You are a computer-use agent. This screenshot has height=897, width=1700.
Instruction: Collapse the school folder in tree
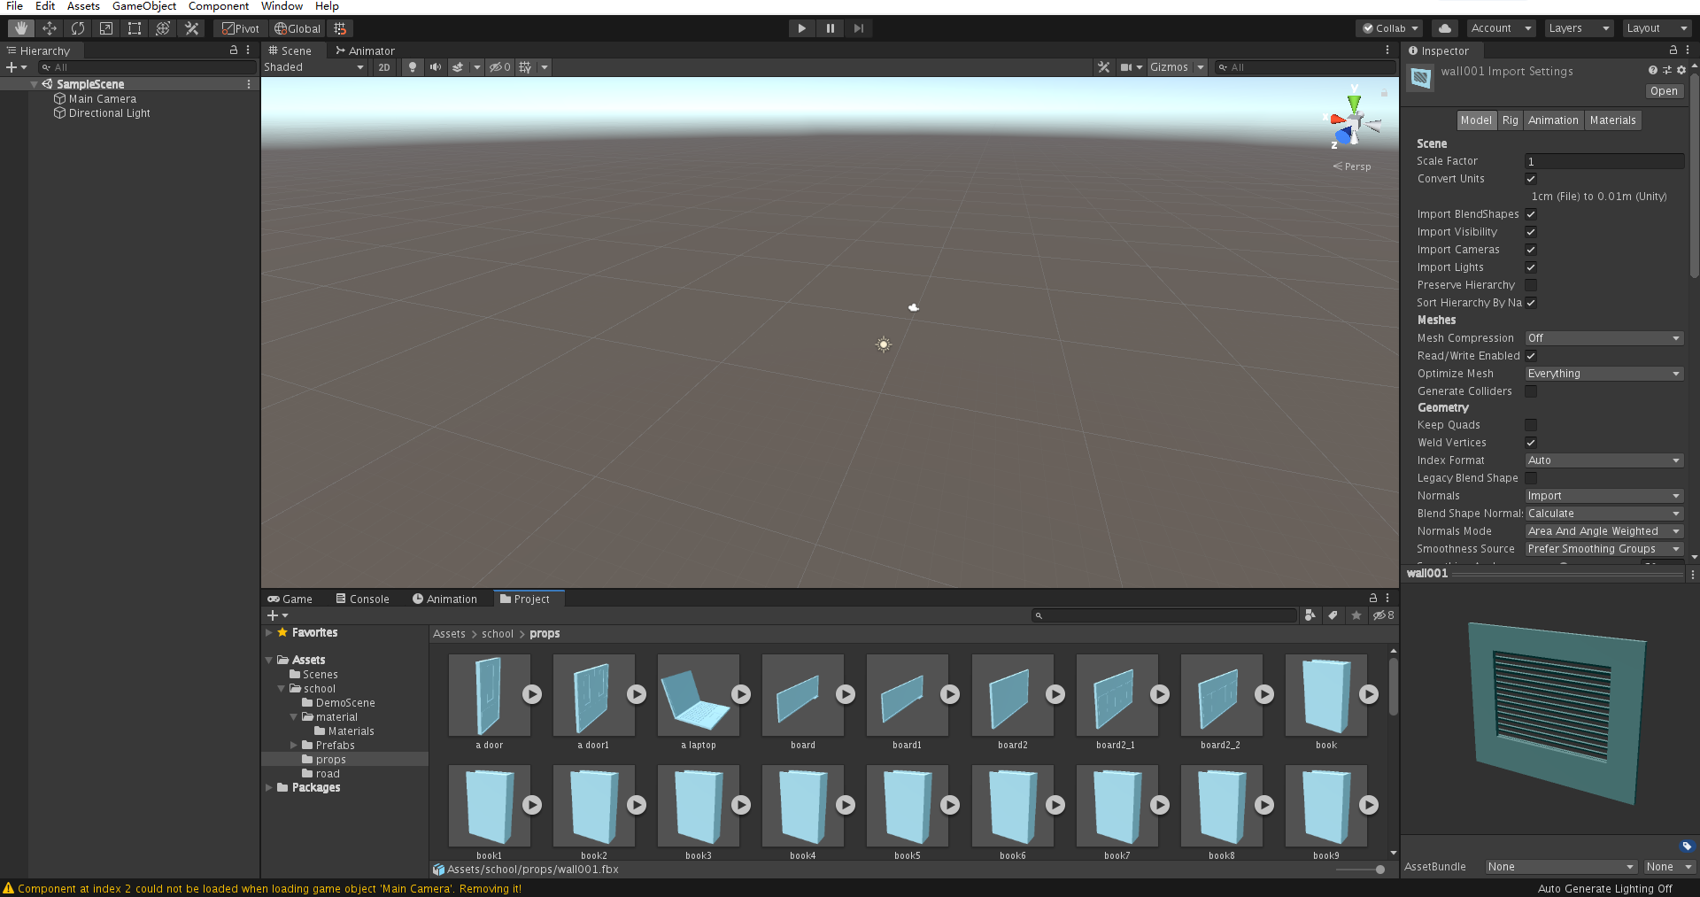pos(282,689)
